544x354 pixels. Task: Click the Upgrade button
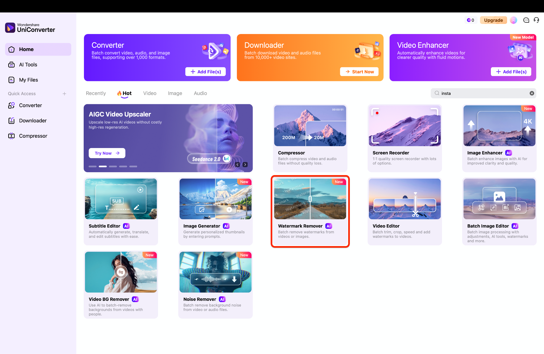click(x=493, y=20)
